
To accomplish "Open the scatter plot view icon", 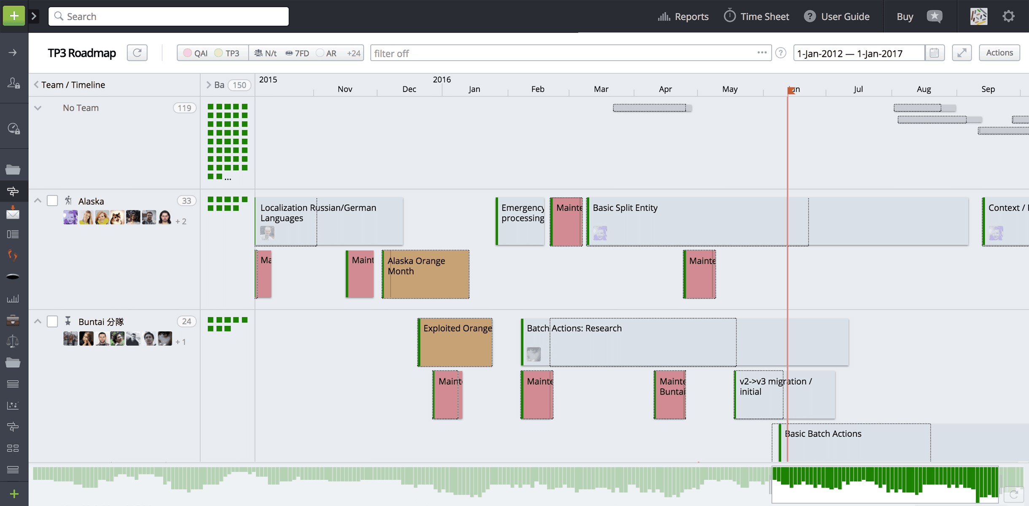I will click(13, 405).
